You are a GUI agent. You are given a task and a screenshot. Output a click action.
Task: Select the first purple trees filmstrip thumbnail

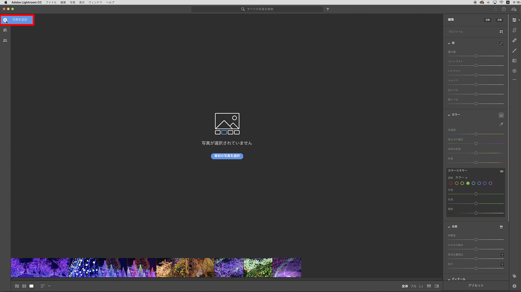point(25,268)
